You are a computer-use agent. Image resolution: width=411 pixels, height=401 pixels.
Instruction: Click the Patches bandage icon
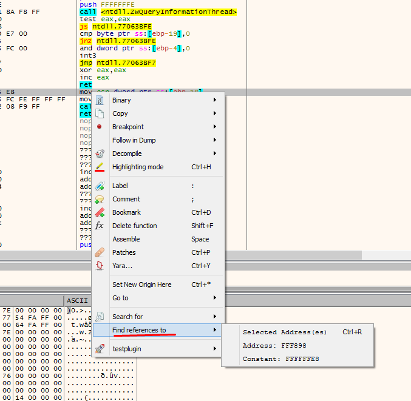tap(100, 252)
